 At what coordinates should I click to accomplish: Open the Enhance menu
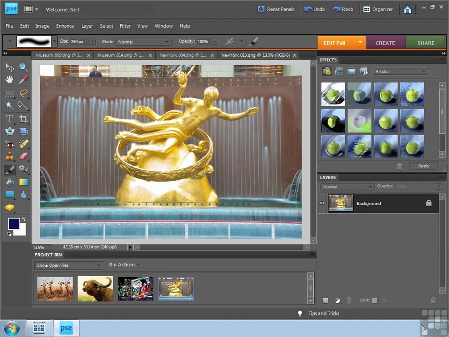point(65,26)
